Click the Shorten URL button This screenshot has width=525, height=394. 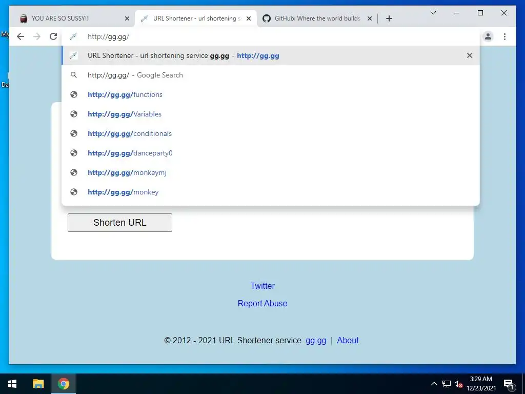pyautogui.click(x=120, y=223)
